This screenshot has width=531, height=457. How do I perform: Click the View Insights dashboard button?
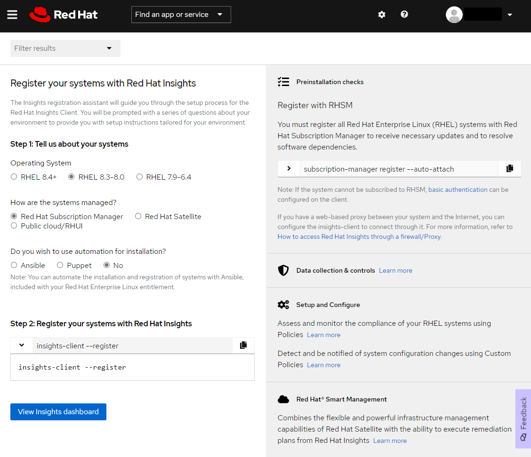[x=58, y=412]
